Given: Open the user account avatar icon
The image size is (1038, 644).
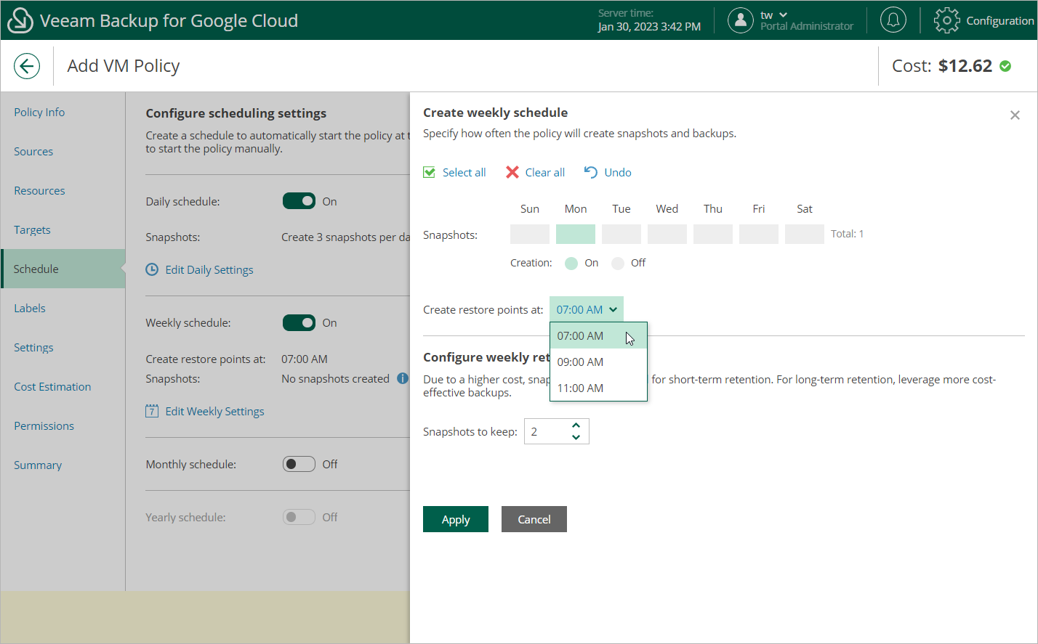Looking at the screenshot, I should coord(740,20).
